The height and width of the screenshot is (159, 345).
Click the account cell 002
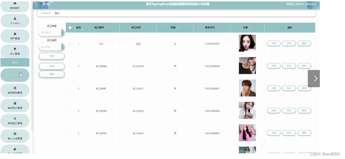click(x=101, y=44)
